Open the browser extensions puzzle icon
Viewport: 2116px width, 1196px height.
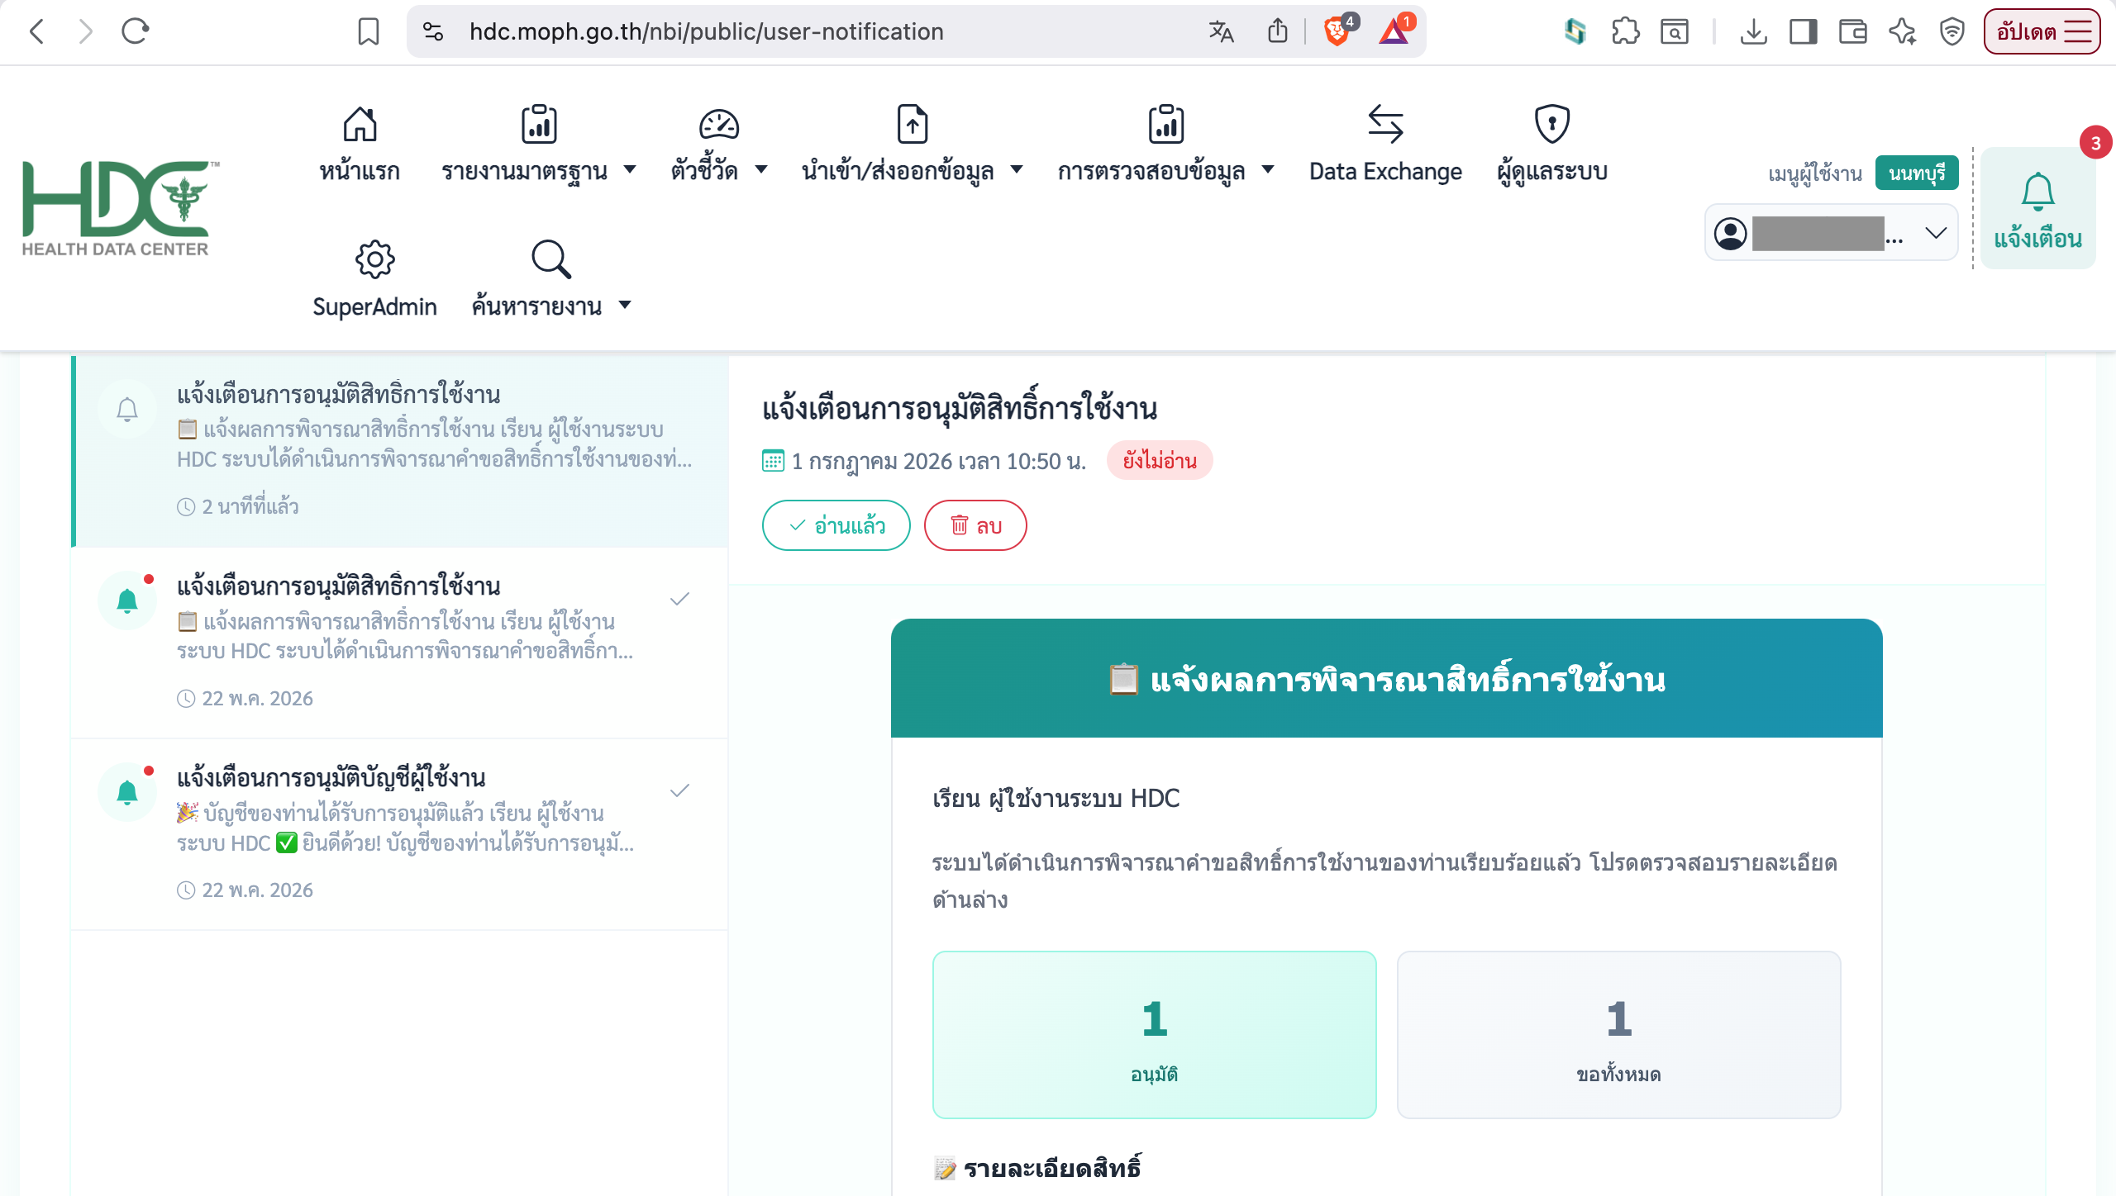point(1625,31)
